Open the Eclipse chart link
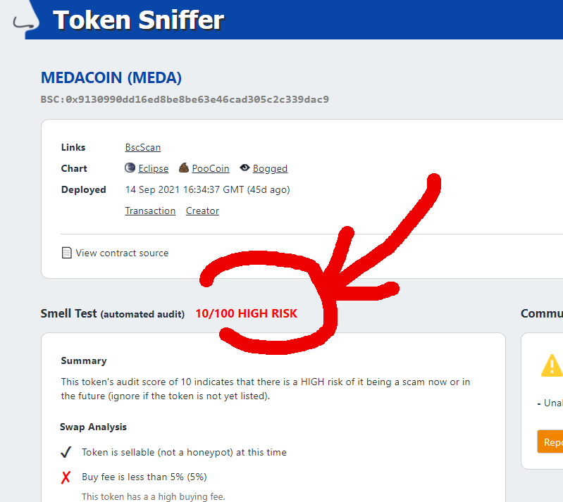The width and height of the screenshot is (563, 502). click(x=154, y=169)
